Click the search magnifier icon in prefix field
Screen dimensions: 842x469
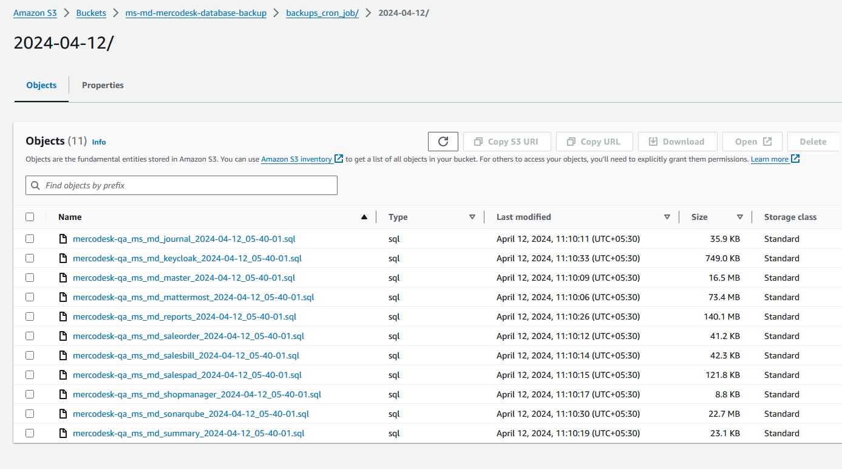36,185
